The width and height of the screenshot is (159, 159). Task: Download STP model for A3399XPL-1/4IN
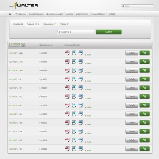coord(80,62)
